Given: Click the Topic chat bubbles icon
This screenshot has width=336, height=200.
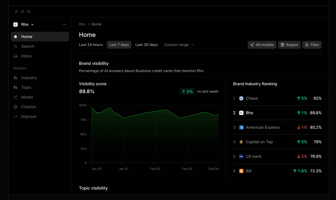Looking at the screenshot, I should click(15, 87).
